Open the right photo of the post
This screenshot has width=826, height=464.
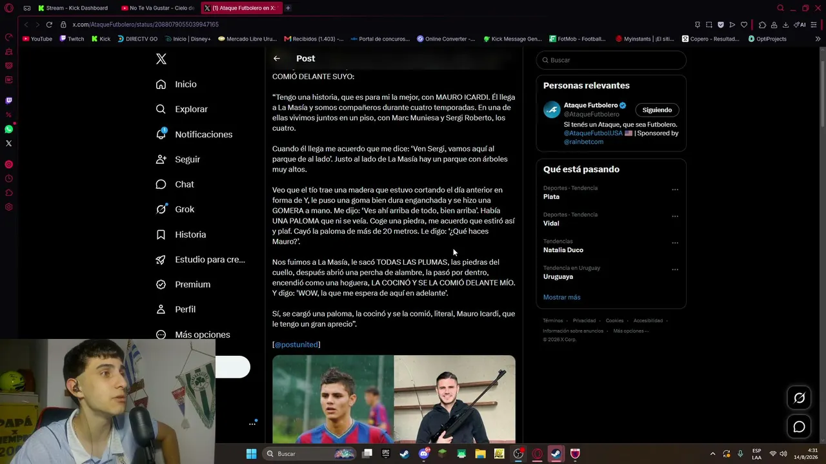point(455,400)
